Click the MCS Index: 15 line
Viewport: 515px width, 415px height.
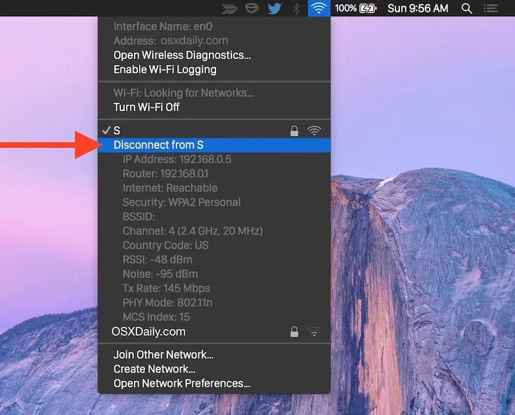click(156, 317)
